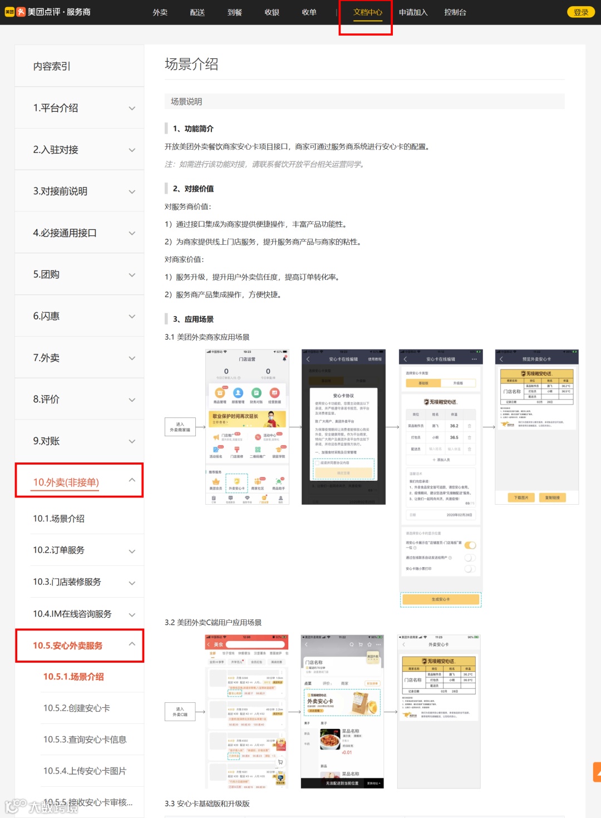Expand 10.4.IM在线咨询服务 chevron

(x=132, y=615)
